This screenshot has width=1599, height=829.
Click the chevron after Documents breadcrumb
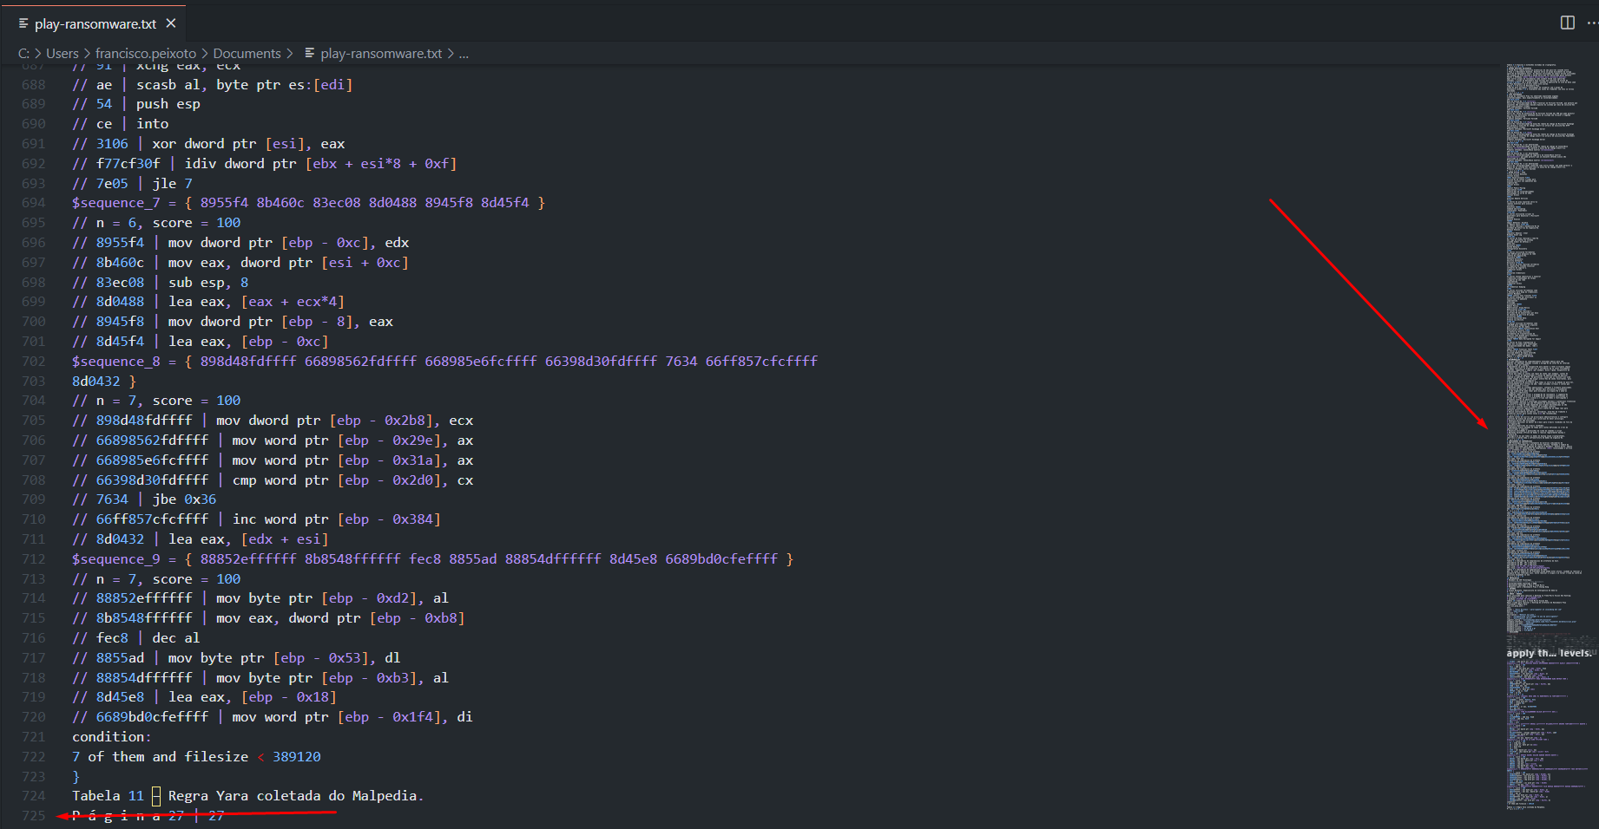tap(290, 53)
